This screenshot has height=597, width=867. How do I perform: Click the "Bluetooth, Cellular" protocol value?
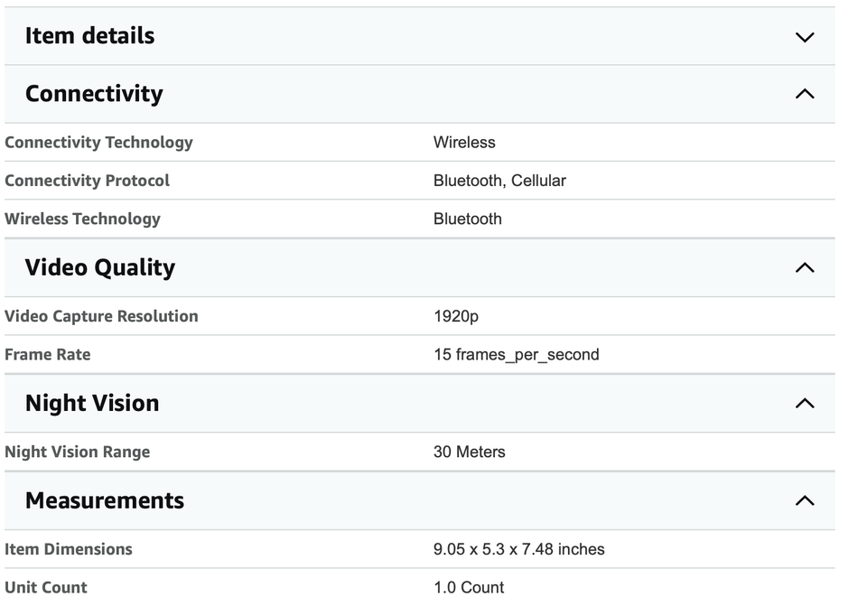click(499, 181)
